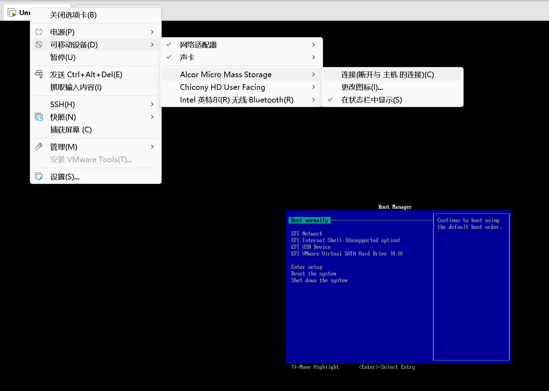The height and width of the screenshot is (391, 549).
Task: Click the disc icon beside 可移动设备(D)
Action: [39, 45]
